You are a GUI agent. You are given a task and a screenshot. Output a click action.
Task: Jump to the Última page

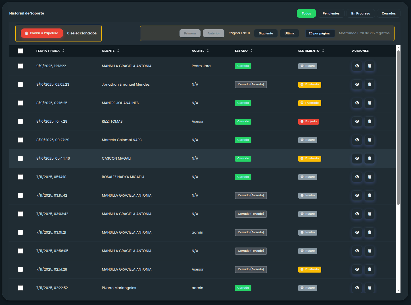coord(289,33)
